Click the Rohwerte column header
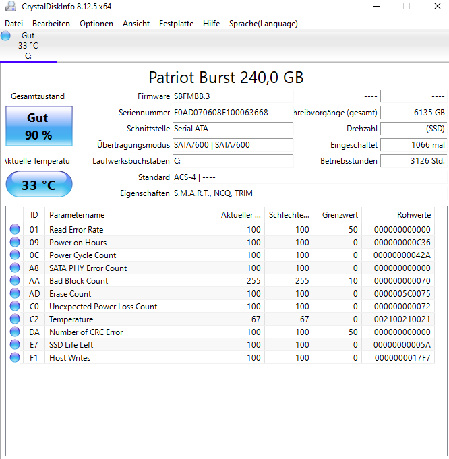This screenshot has width=449, height=459. tap(398, 215)
